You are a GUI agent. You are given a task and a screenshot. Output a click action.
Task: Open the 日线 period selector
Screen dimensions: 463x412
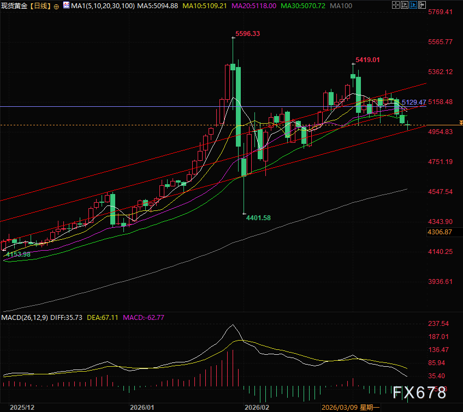tap(40, 5)
